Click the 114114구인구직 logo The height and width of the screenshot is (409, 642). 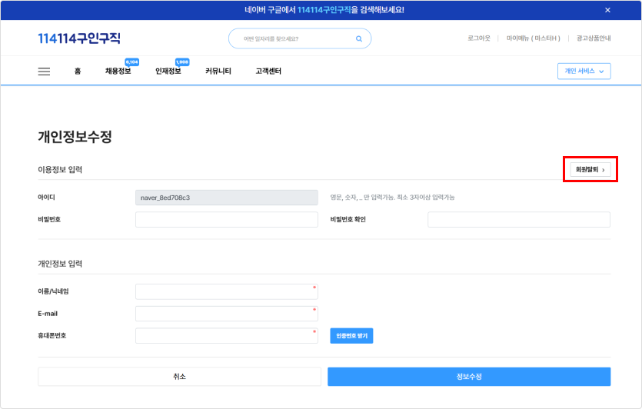(x=79, y=38)
